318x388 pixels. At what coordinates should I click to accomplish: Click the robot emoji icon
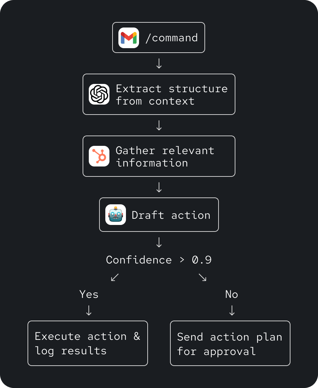pyautogui.click(x=116, y=215)
